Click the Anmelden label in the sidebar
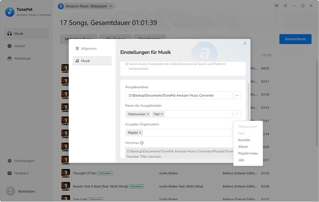This screenshot has height=202, width=319. click(x=26, y=191)
